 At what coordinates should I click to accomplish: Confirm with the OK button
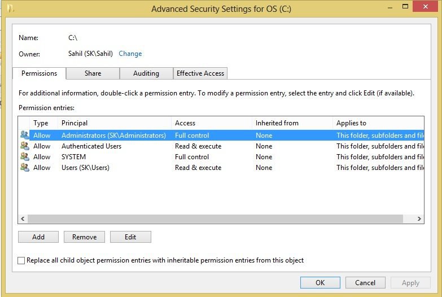[x=320, y=283]
